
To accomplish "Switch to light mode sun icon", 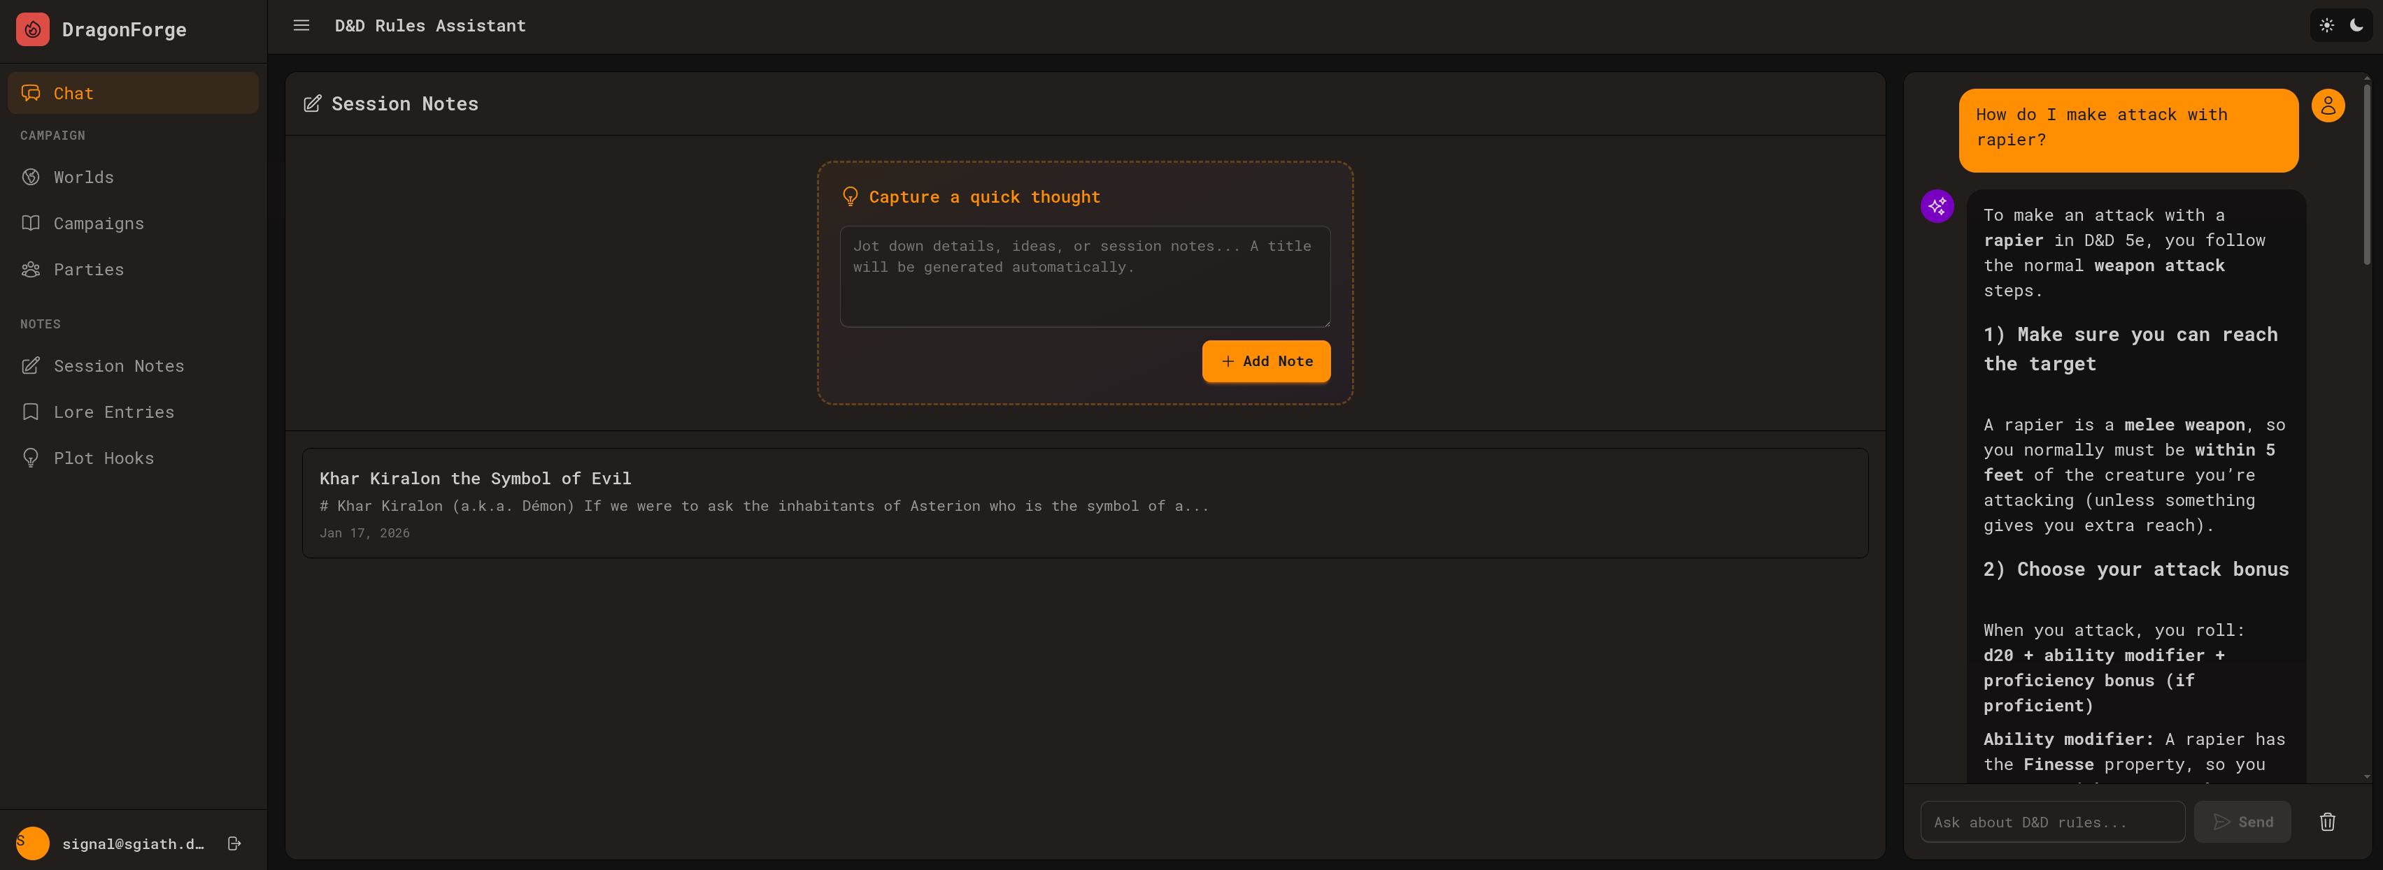I will (x=2326, y=26).
